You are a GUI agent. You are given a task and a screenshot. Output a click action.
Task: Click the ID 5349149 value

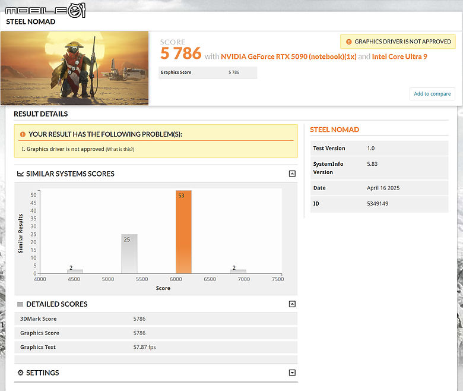coord(378,204)
